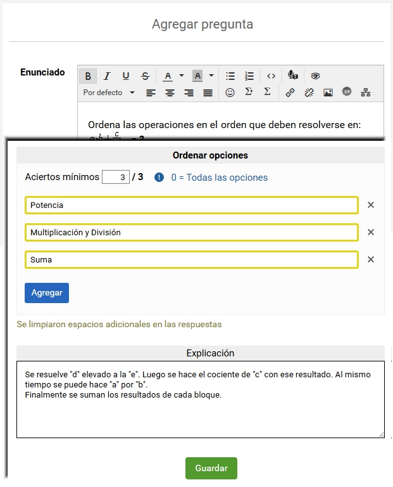
Task: Center align the text
Action: pyautogui.click(x=170, y=93)
